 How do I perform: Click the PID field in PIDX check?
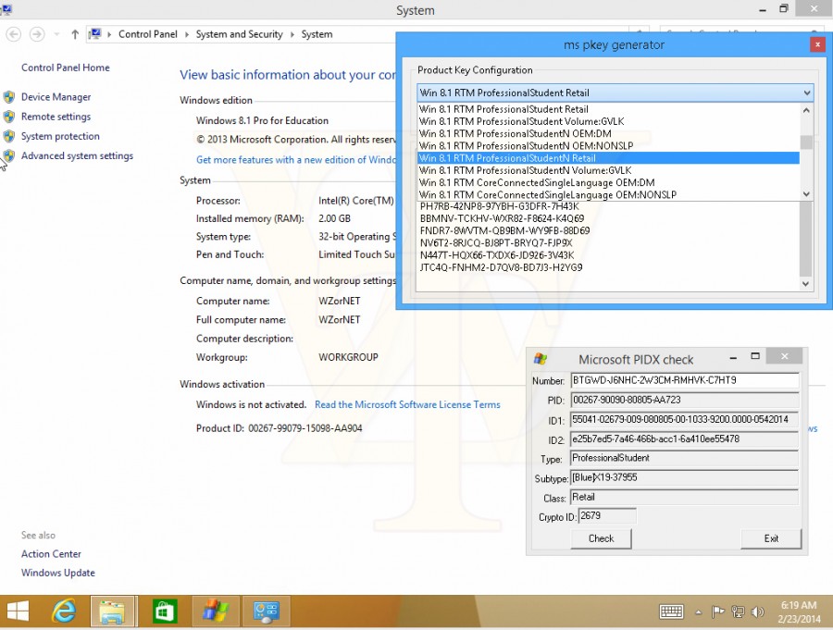point(685,400)
